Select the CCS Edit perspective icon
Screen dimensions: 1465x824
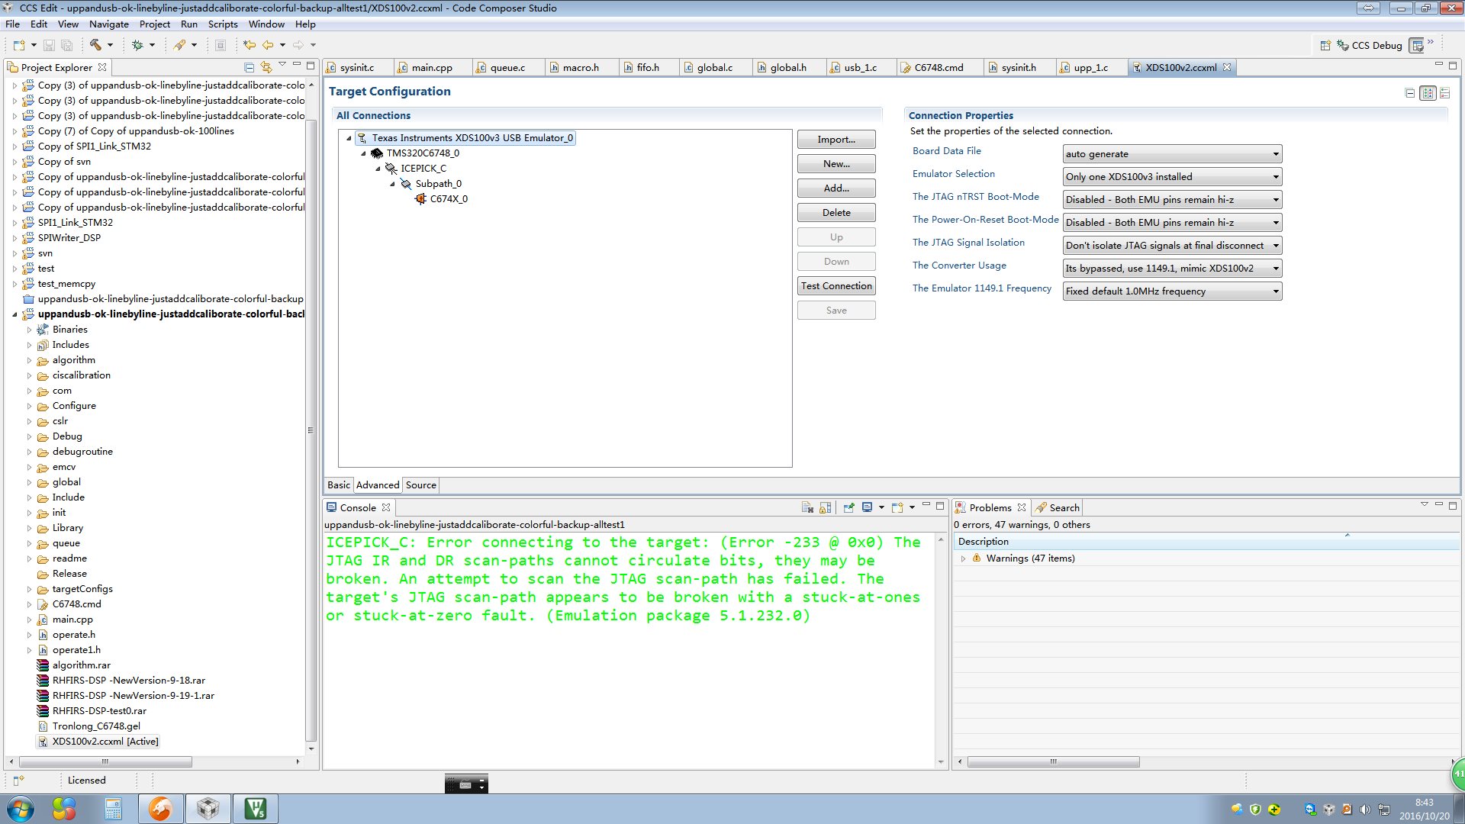coord(1417,45)
